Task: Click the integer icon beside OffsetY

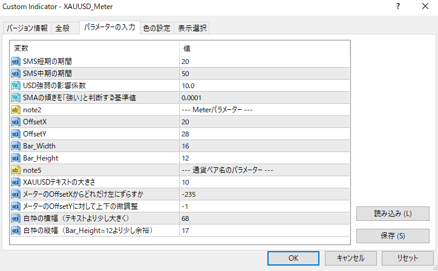Action: [15, 134]
